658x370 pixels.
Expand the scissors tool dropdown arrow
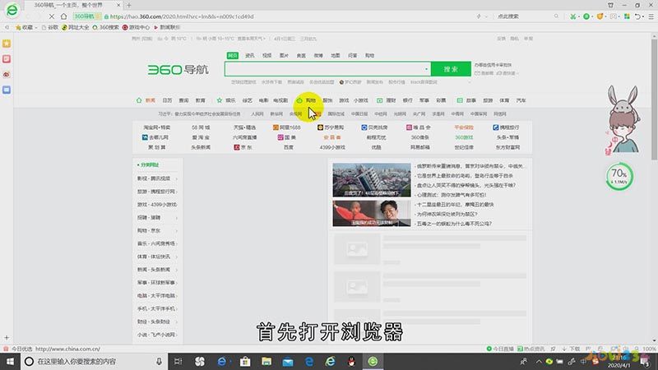579,16
